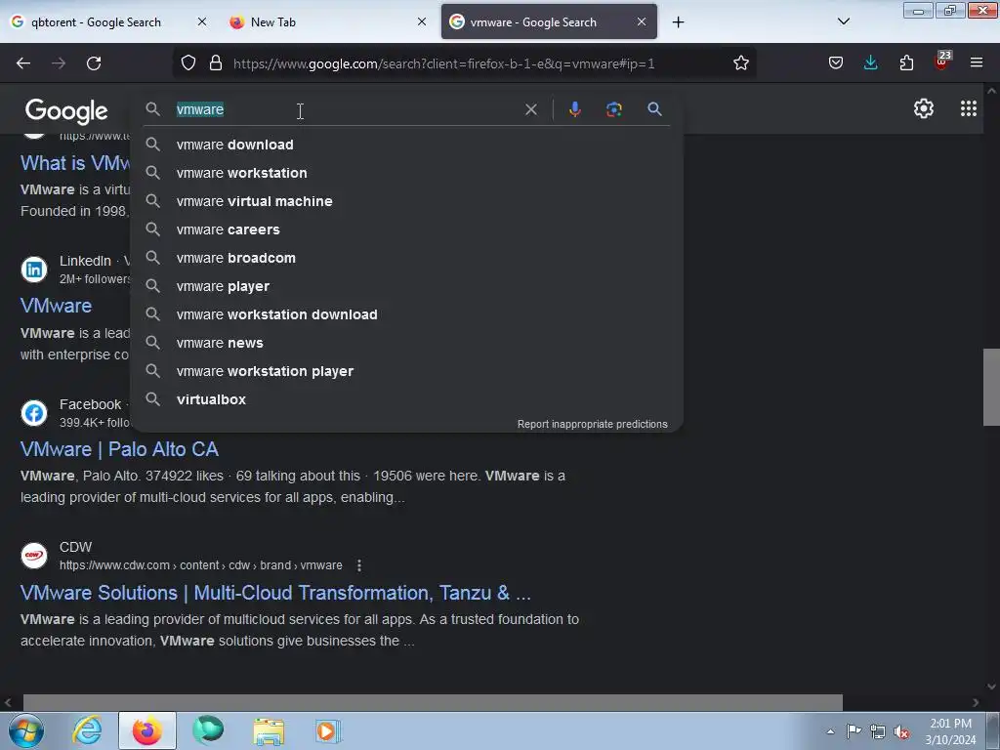Reload the current page
Image resolution: width=1000 pixels, height=750 pixels.
[x=94, y=63]
